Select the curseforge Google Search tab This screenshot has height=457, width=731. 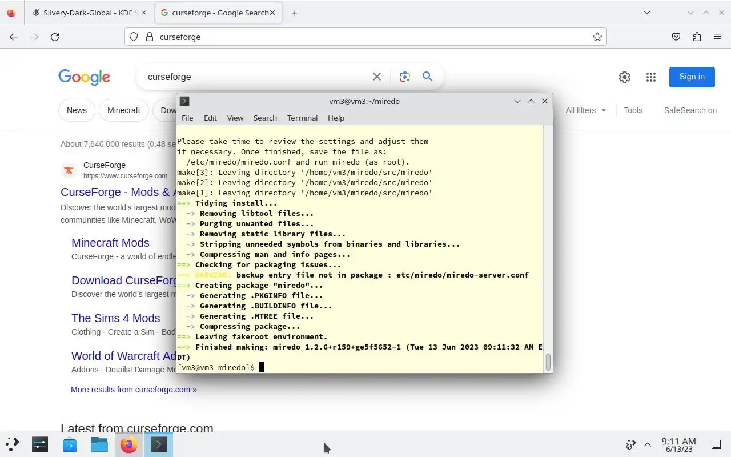[x=218, y=13]
